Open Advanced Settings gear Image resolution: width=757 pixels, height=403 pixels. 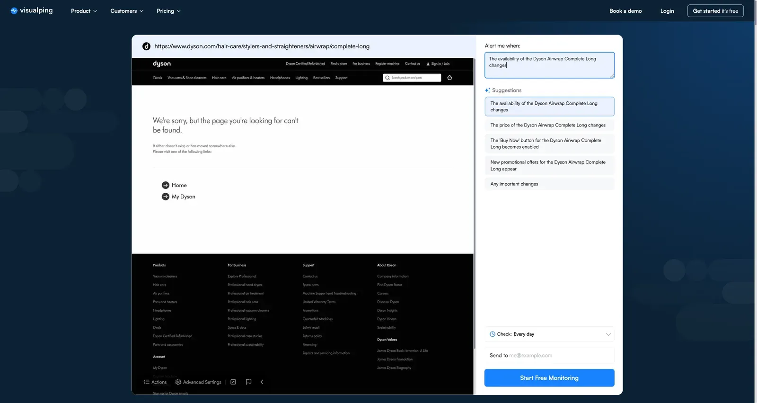point(178,382)
